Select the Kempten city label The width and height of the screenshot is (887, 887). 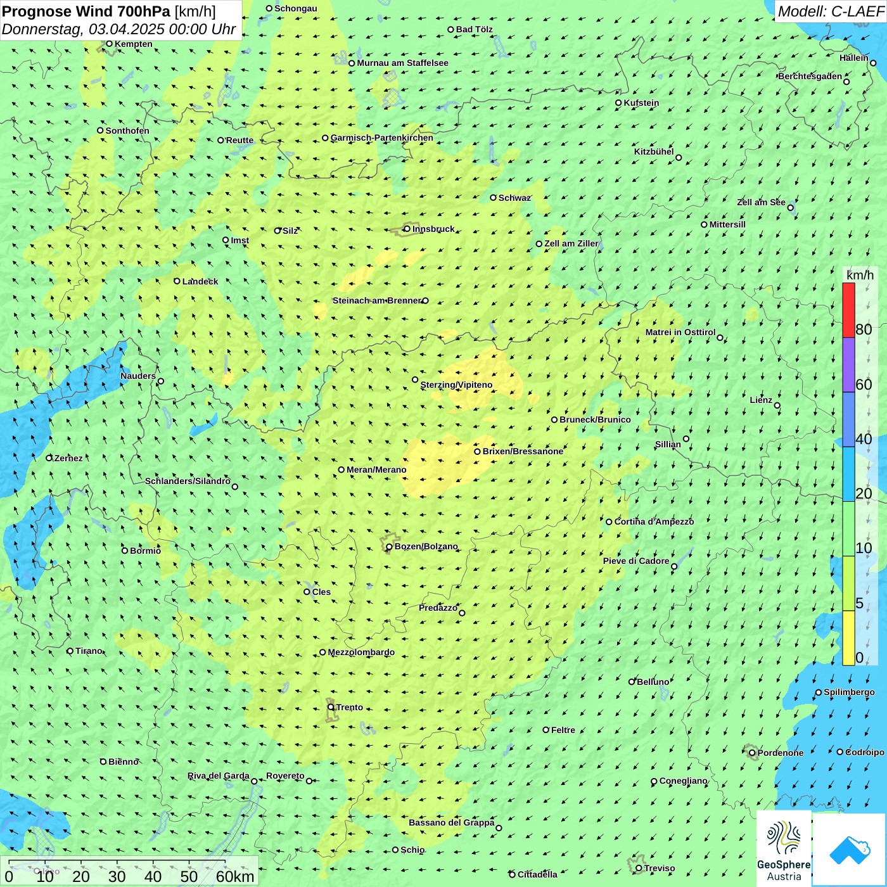coord(133,44)
